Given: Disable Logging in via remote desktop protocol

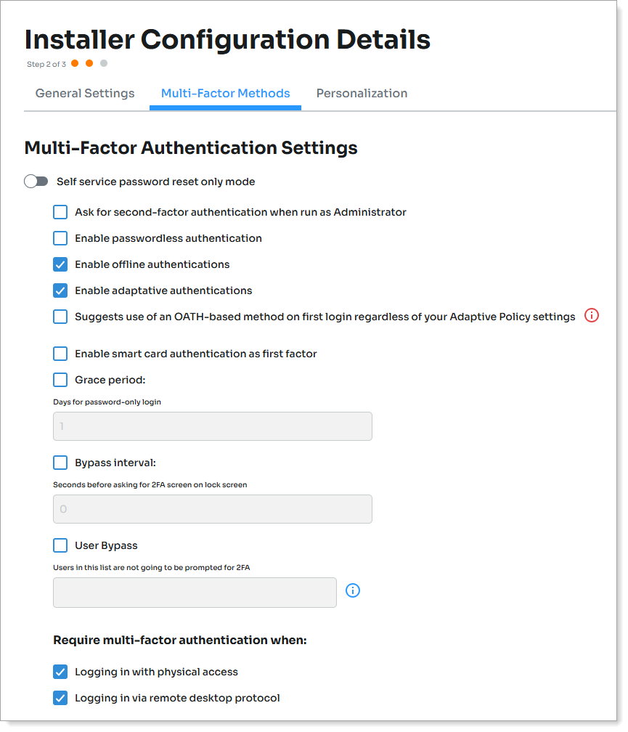Looking at the screenshot, I should 60,699.
